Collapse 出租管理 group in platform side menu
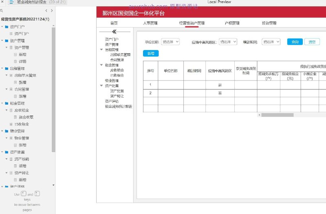 pyautogui.click(x=101, y=50)
